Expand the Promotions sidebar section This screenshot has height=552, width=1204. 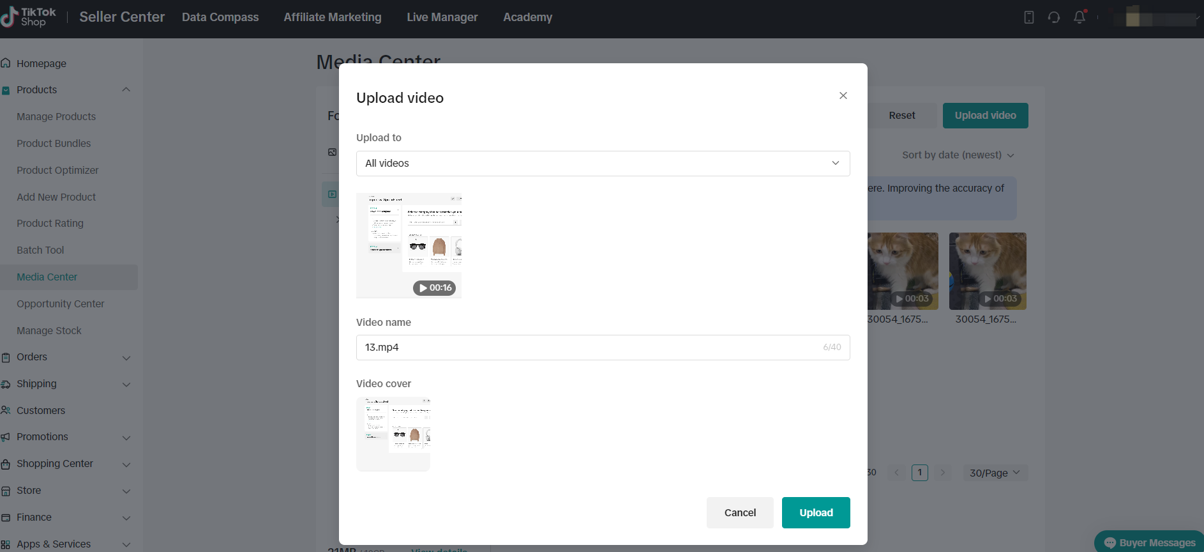click(126, 438)
